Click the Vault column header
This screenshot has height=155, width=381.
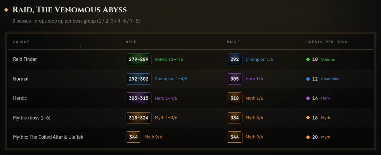click(x=233, y=42)
